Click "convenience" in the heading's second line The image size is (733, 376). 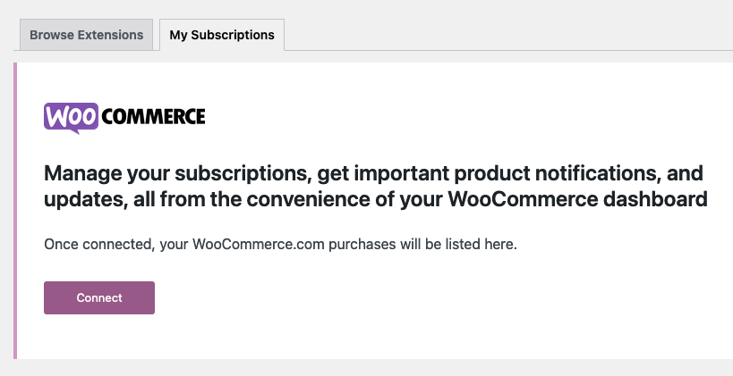[313, 200]
